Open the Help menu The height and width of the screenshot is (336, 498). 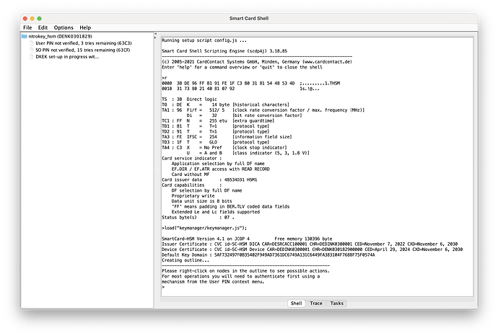(85, 27)
